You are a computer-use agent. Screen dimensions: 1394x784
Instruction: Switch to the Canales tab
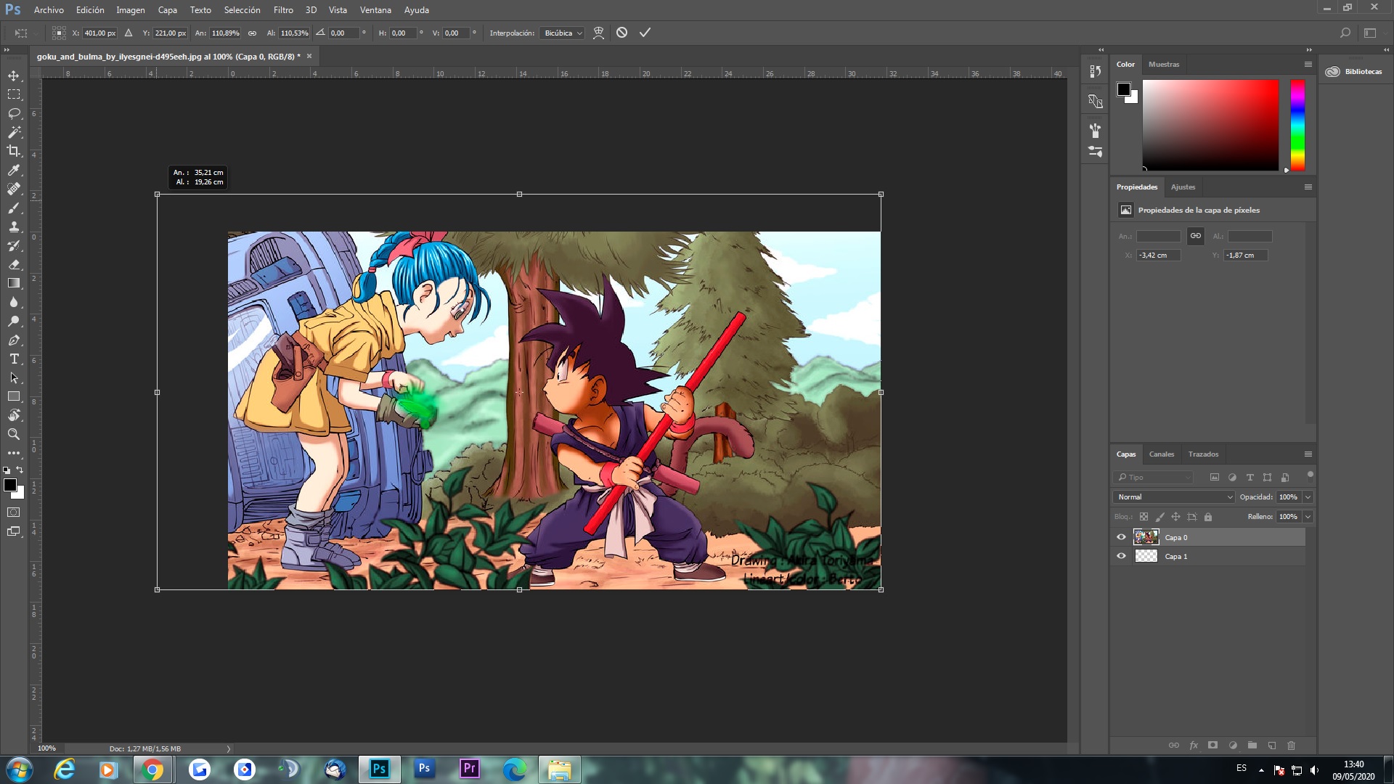pyautogui.click(x=1161, y=454)
